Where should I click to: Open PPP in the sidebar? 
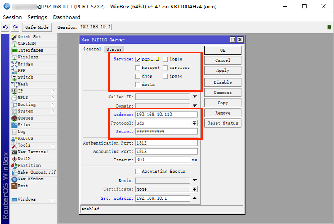[x=34, y=71]
